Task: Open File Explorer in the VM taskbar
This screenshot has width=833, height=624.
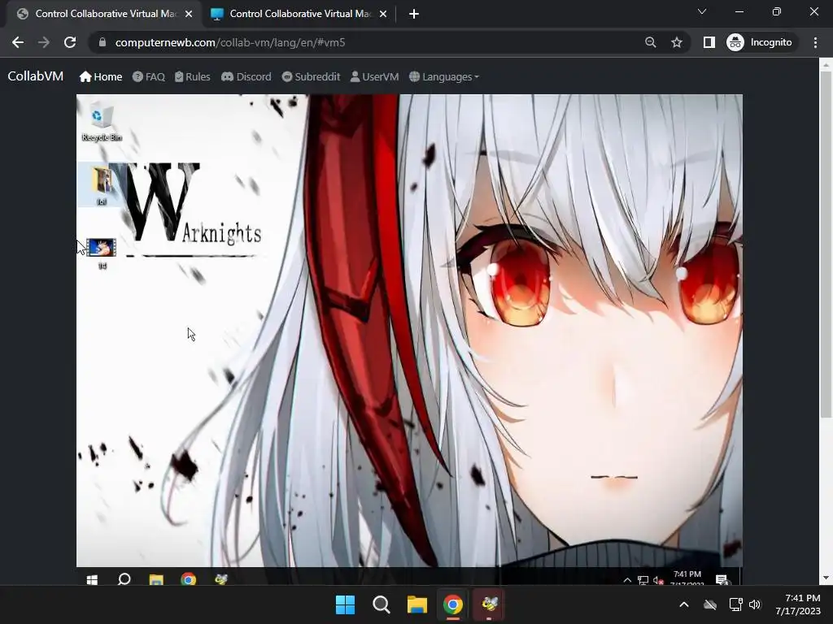Action: pyautogui.click(x=156, y=579)
